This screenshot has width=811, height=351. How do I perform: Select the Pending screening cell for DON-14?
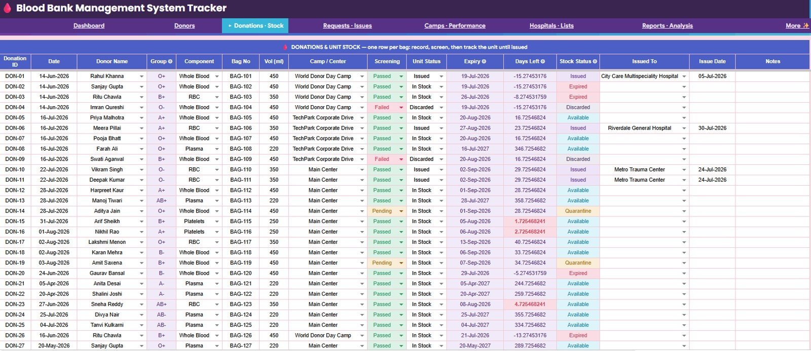pyautogui.click(x=387, y=211)
